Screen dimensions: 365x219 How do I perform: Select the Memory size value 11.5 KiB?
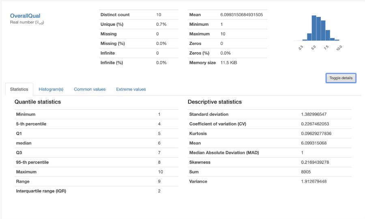click(229, 63)
